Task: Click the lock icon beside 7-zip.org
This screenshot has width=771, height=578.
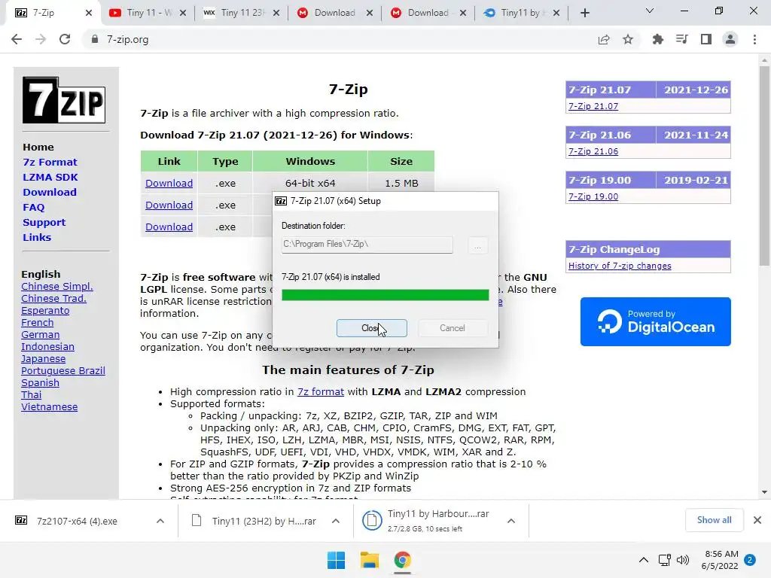Action: pos(95,39)
